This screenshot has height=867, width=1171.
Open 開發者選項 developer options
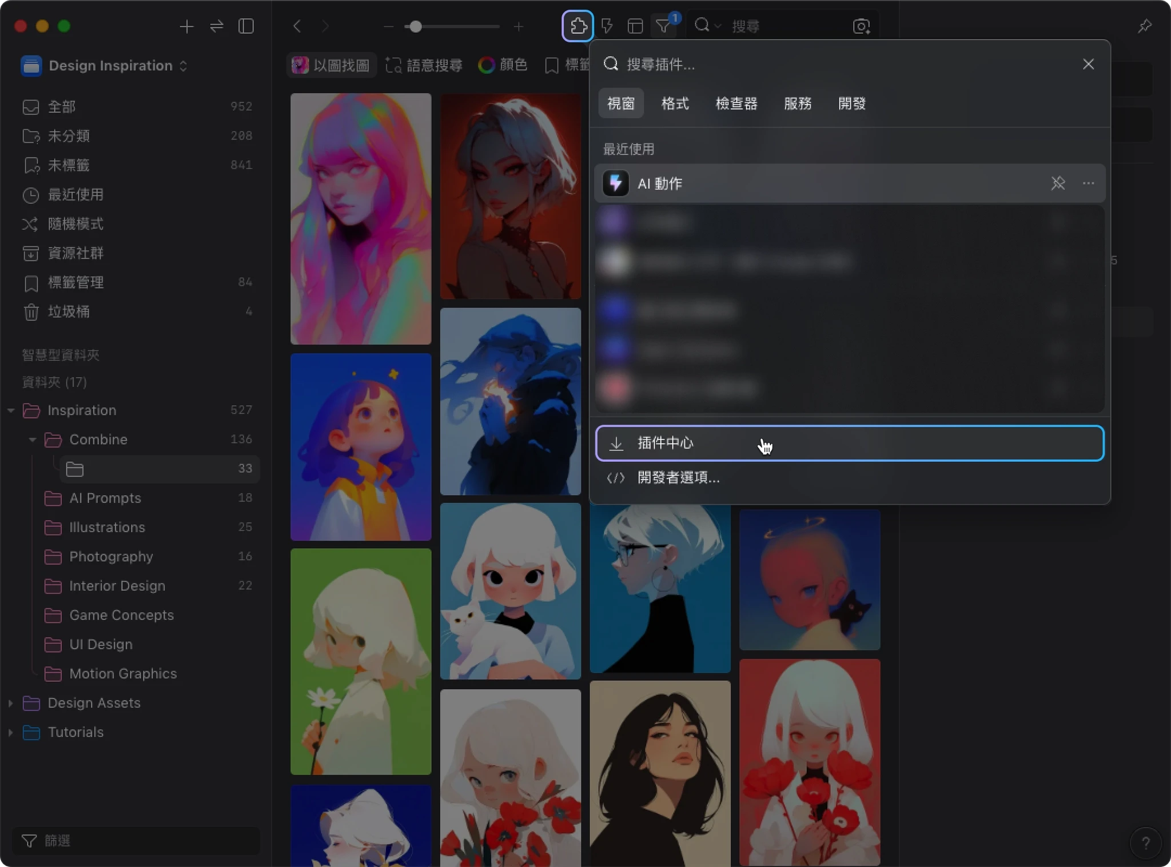pyautogui.click(x=678, y=478)
